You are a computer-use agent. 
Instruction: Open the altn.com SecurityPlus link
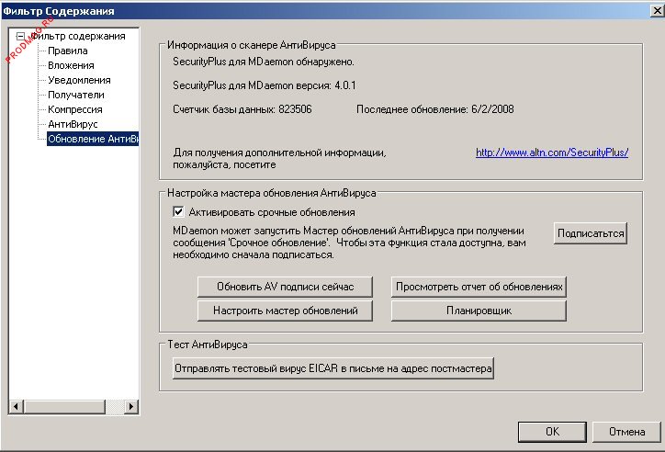coord(551,153)
